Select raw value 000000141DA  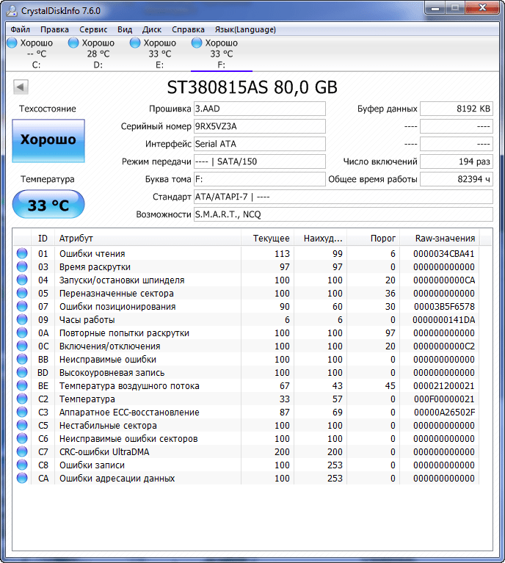point(444,320)
